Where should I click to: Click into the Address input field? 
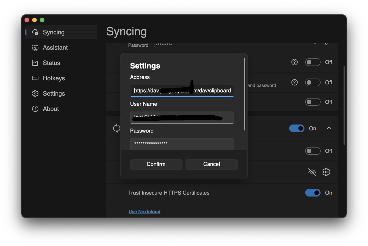(x=182, y=91)
